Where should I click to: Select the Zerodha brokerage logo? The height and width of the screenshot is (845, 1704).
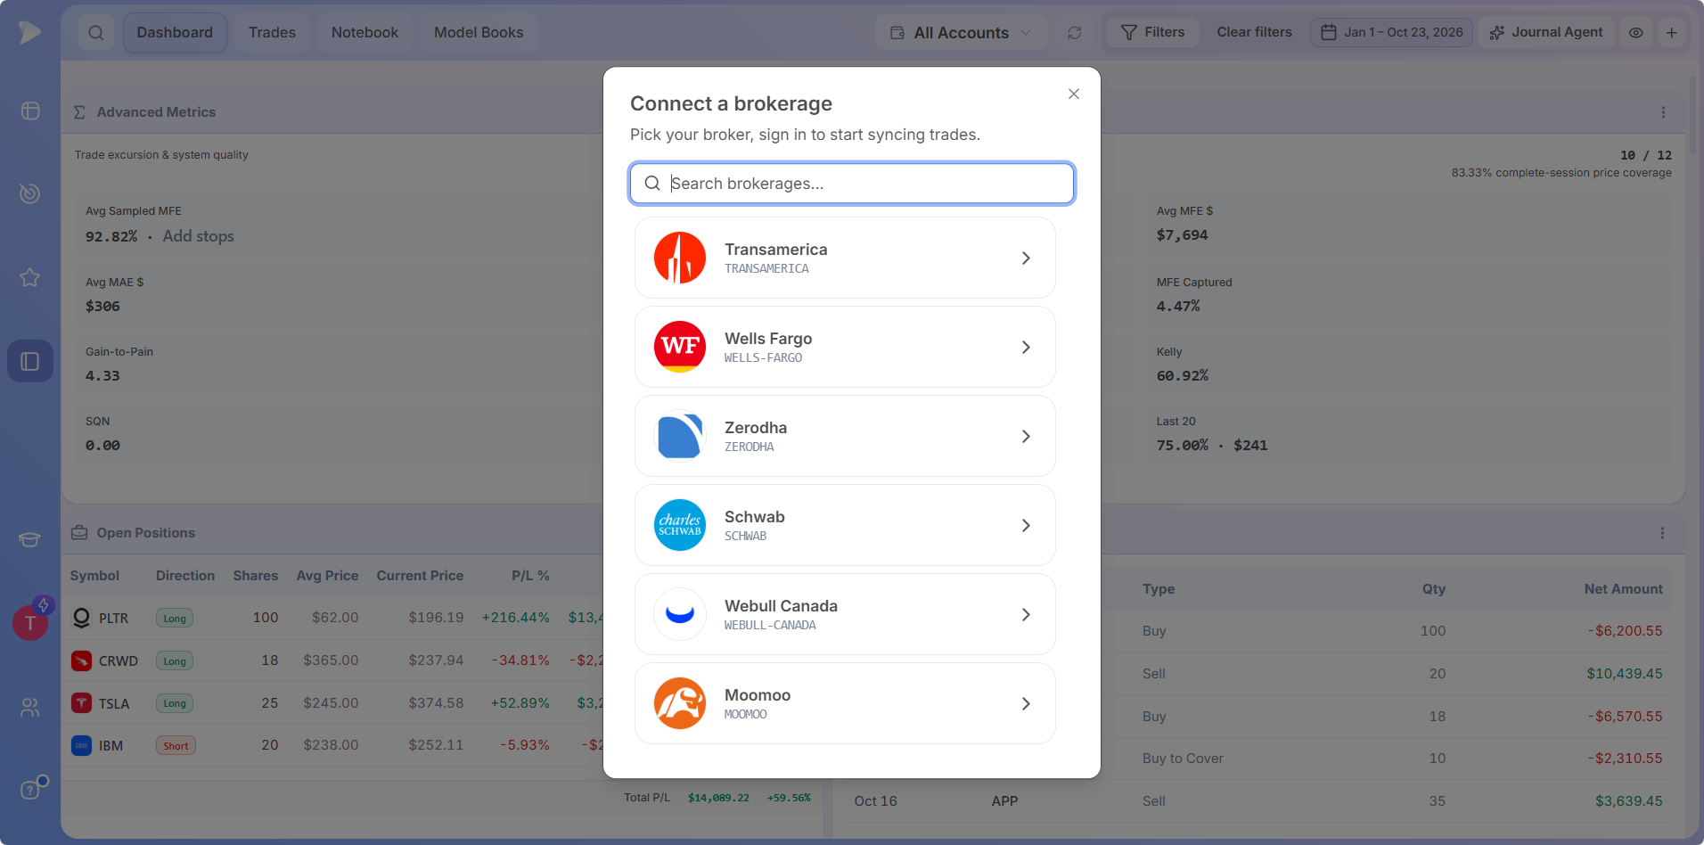[x=680, y=436]
